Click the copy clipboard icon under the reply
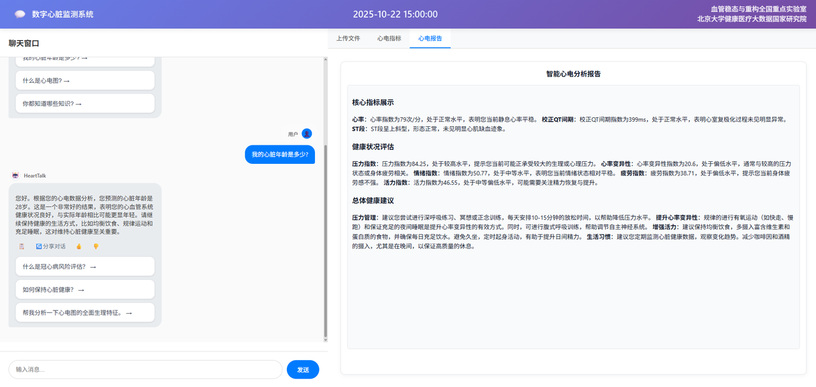 point(22,246)
